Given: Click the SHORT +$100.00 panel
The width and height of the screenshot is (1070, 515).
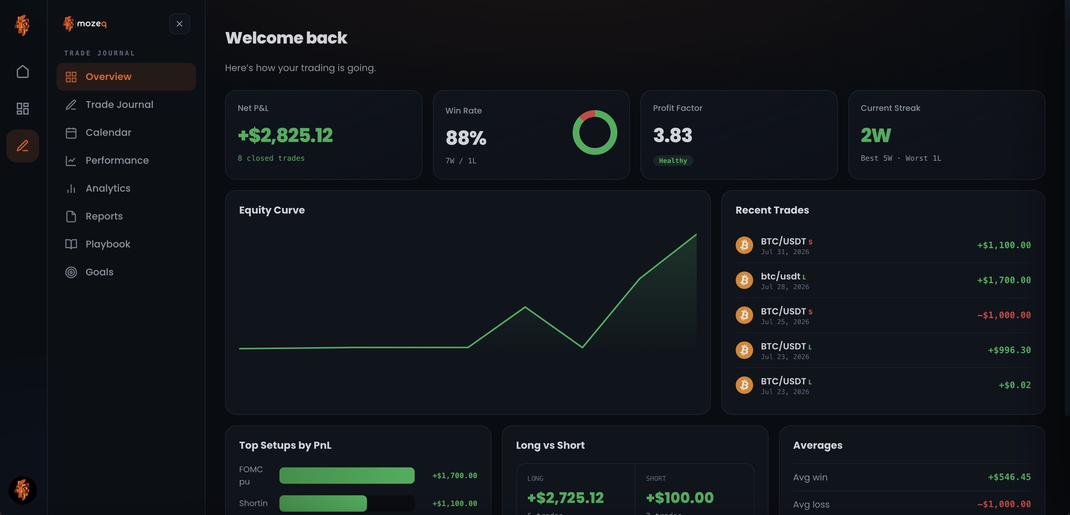Looking at the screenshot, I should tap(694, 489).
